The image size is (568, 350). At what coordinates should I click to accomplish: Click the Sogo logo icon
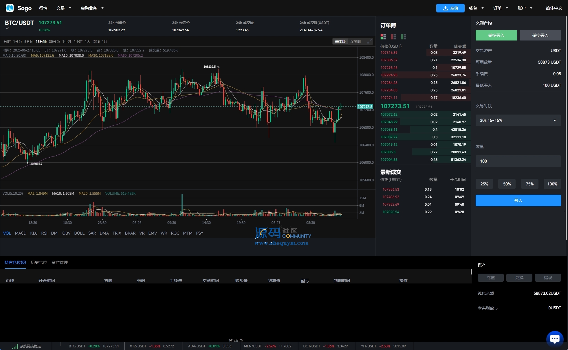(10, 8)
